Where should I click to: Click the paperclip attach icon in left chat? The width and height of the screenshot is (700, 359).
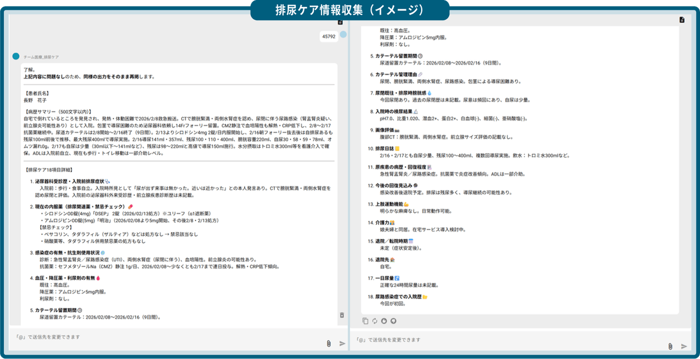[329, 344]
